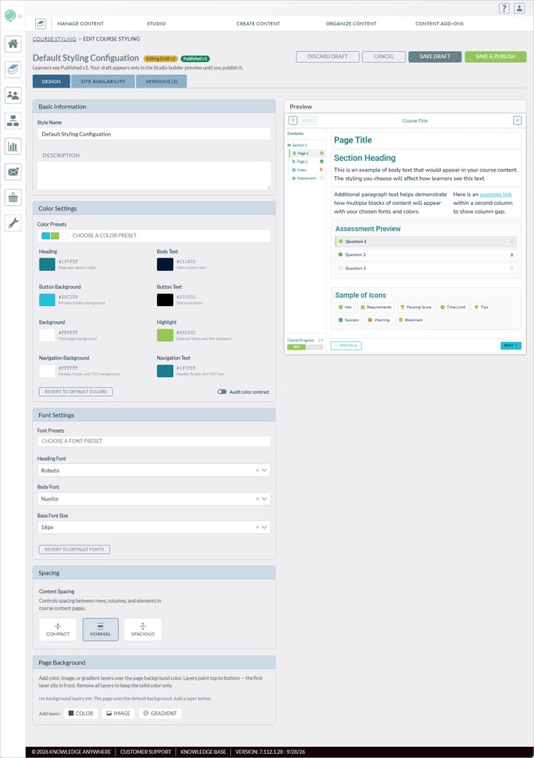Open the reports bar chart icon

pyautogui.click(x=13, y=147)
